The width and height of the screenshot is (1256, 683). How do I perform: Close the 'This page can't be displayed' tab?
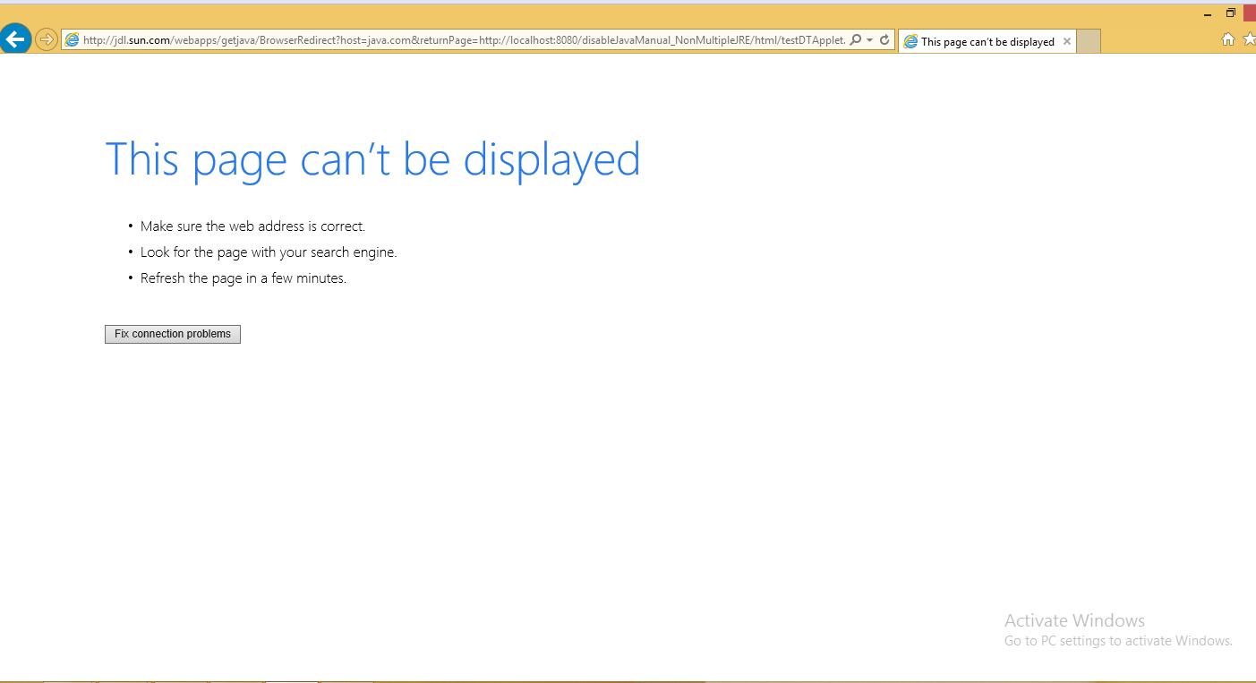(1066, 41)
